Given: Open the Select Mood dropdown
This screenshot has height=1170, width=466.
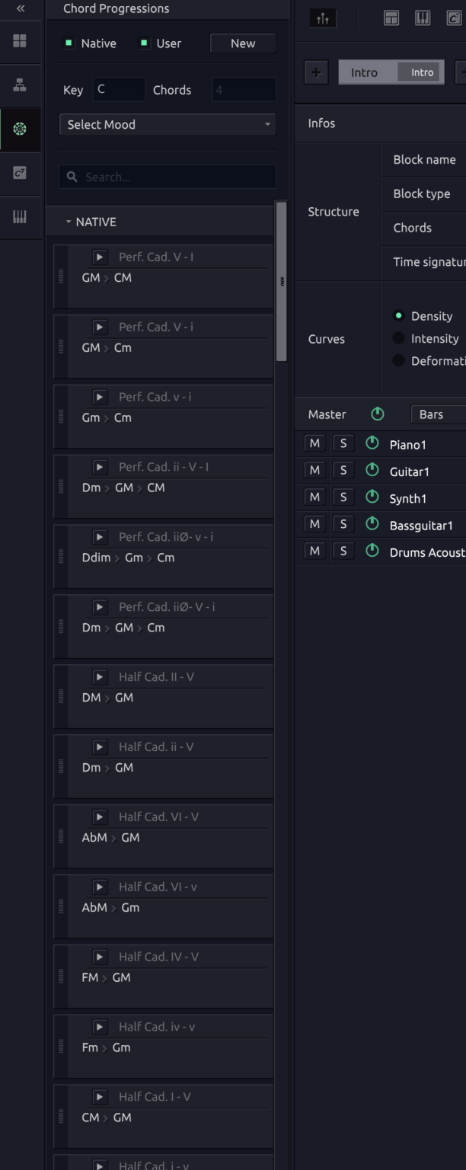Looking at the screenshot, I should click(167, 123).
